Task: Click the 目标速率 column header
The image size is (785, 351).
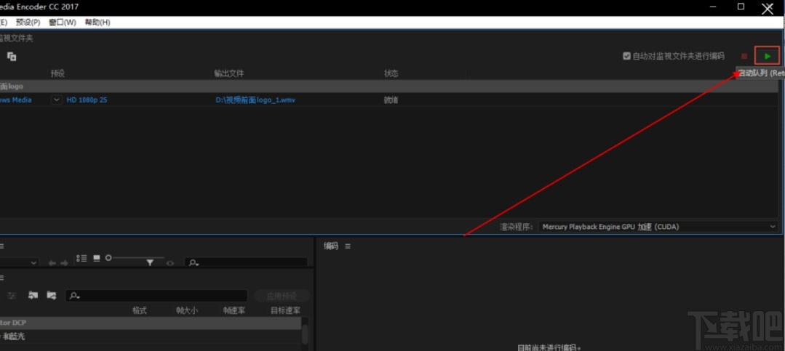Action: point(285,310)
